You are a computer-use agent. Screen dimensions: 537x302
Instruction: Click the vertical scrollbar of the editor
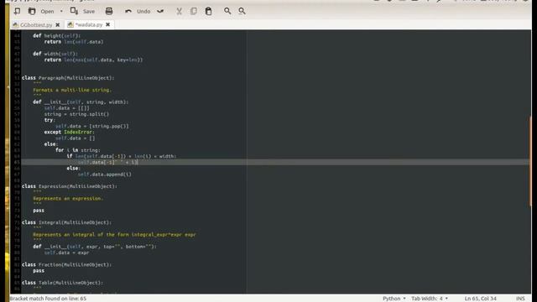point(529,161)
